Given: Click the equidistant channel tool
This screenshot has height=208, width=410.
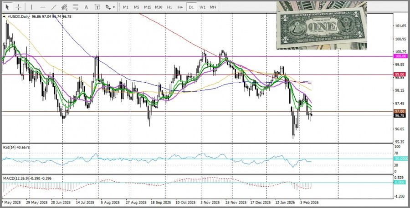Looking at the screenshot, I should [65, 7].
